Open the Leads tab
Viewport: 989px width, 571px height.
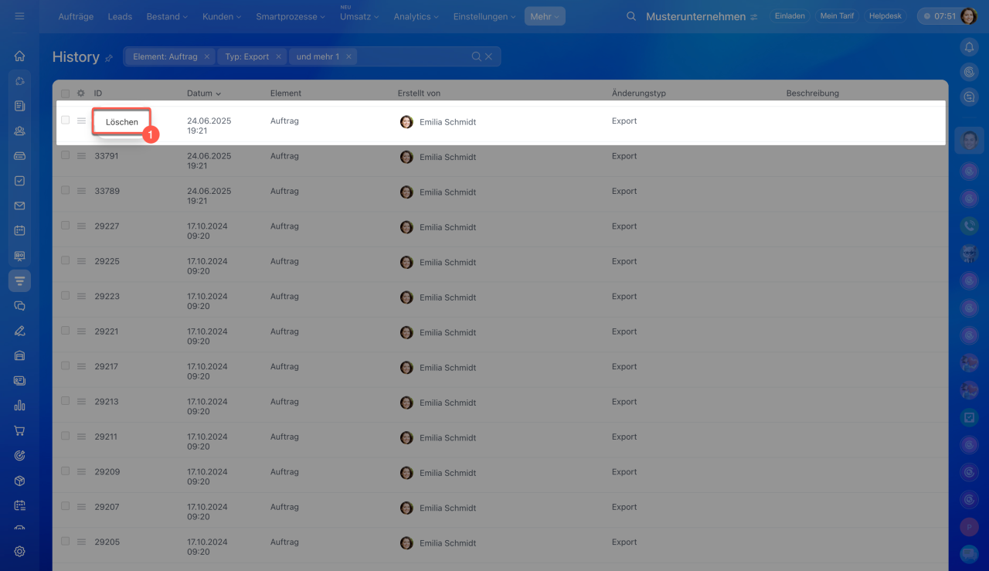[120, 16]
